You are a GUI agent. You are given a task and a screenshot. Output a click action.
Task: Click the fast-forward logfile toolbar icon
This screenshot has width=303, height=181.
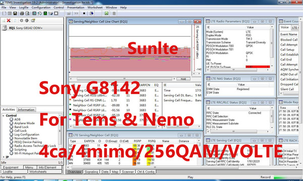click(x=76, y=13)
